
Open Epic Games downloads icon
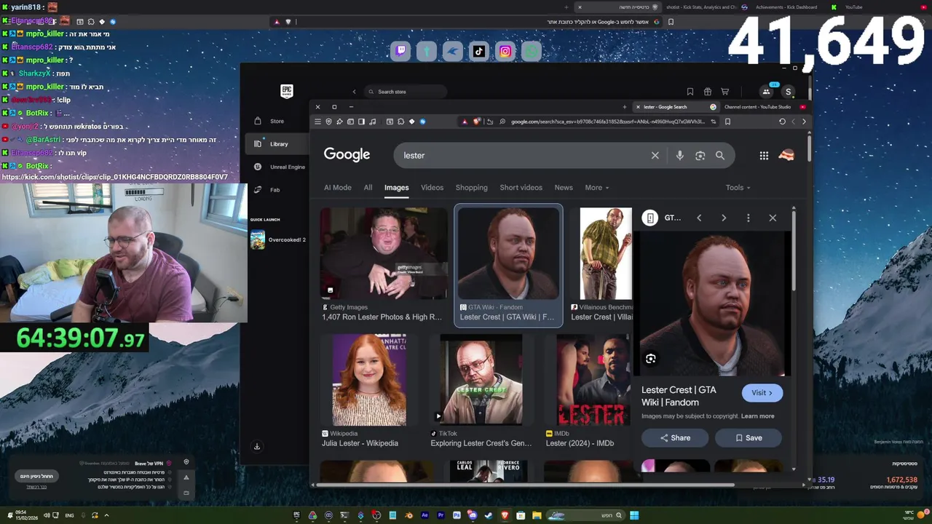point(257,446)
